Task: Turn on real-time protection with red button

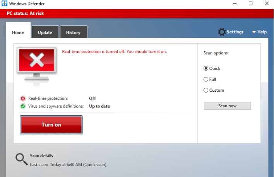Action: pos(51,125)
